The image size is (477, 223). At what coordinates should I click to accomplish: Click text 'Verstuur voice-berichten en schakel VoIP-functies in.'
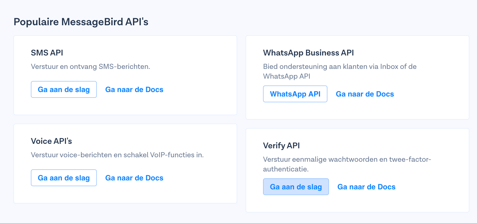(117, 155)
